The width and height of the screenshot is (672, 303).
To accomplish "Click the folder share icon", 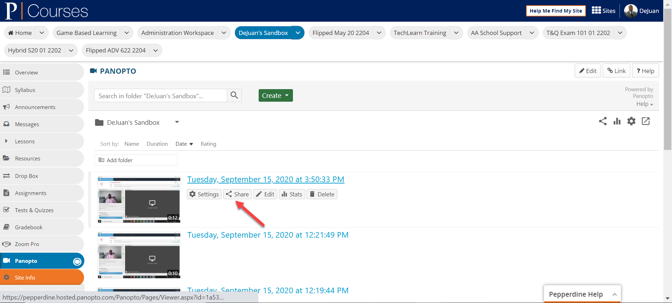I will (x=602, y=121).
